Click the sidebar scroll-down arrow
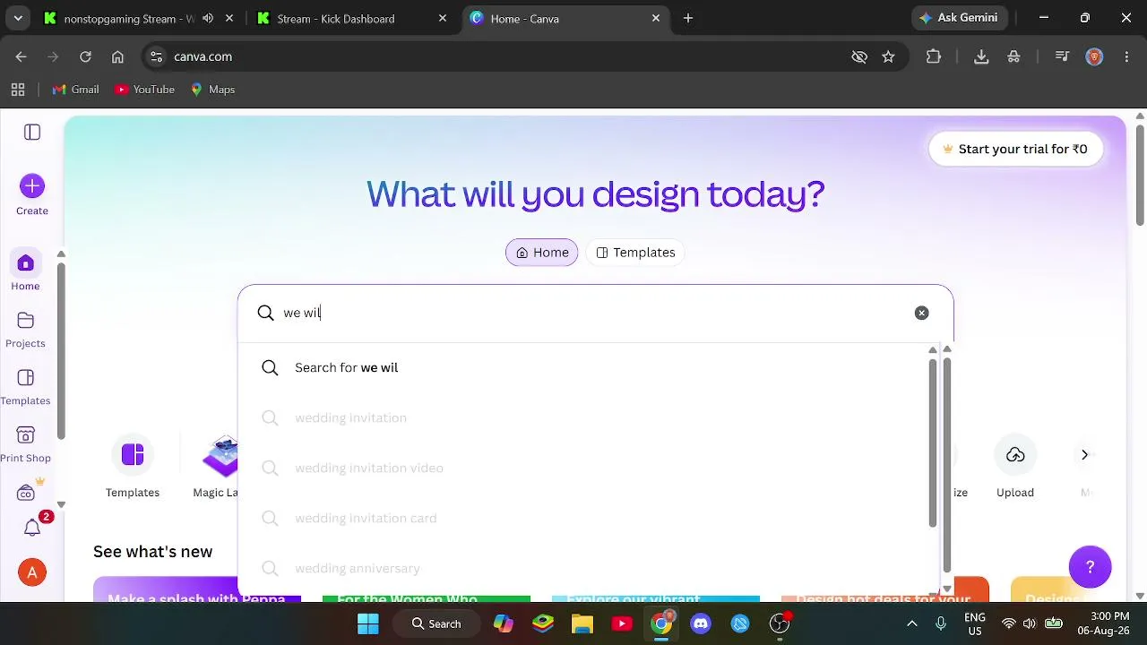This screenshot has height=645, width=1147. [61, 505]
